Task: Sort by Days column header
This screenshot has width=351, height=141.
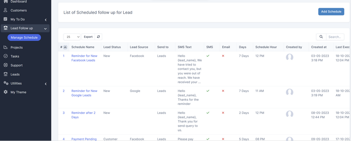Action: click(x=243, y=47)
